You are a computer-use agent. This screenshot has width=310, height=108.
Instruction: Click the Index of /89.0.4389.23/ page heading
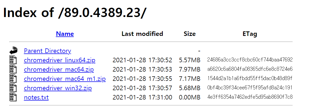tap(75, 13)
